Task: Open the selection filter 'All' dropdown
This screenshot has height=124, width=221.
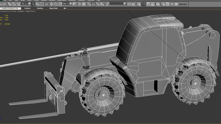Action: click(x=26, y=4)
